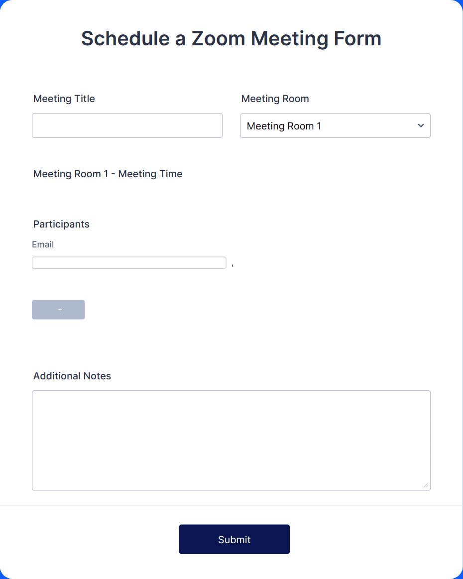This screenshot has width=463, height=579.
Task: Click the Meeting Title label
Action: pos(64,99)
